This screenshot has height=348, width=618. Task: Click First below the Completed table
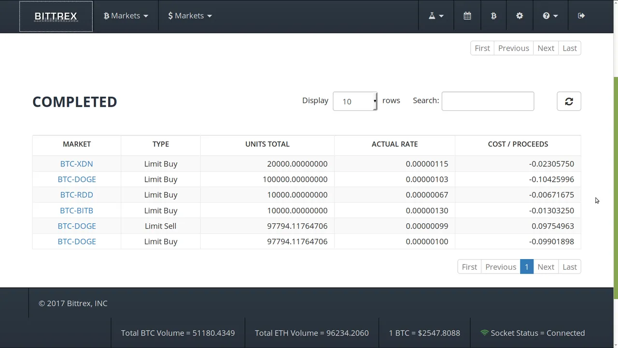coord(469,267)
